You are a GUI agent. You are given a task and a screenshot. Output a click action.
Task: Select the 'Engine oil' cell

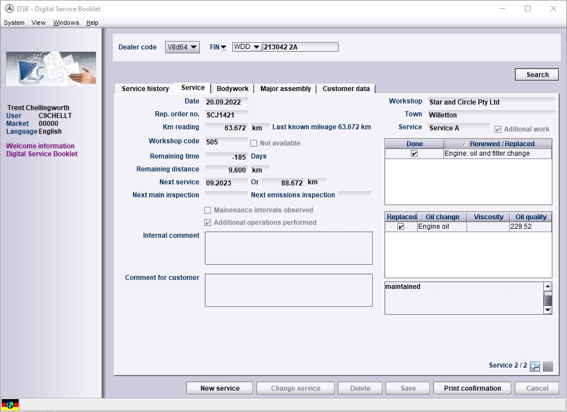(442, 227)
